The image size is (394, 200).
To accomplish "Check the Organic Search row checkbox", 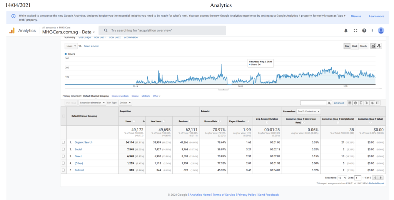I will [63, 142].
